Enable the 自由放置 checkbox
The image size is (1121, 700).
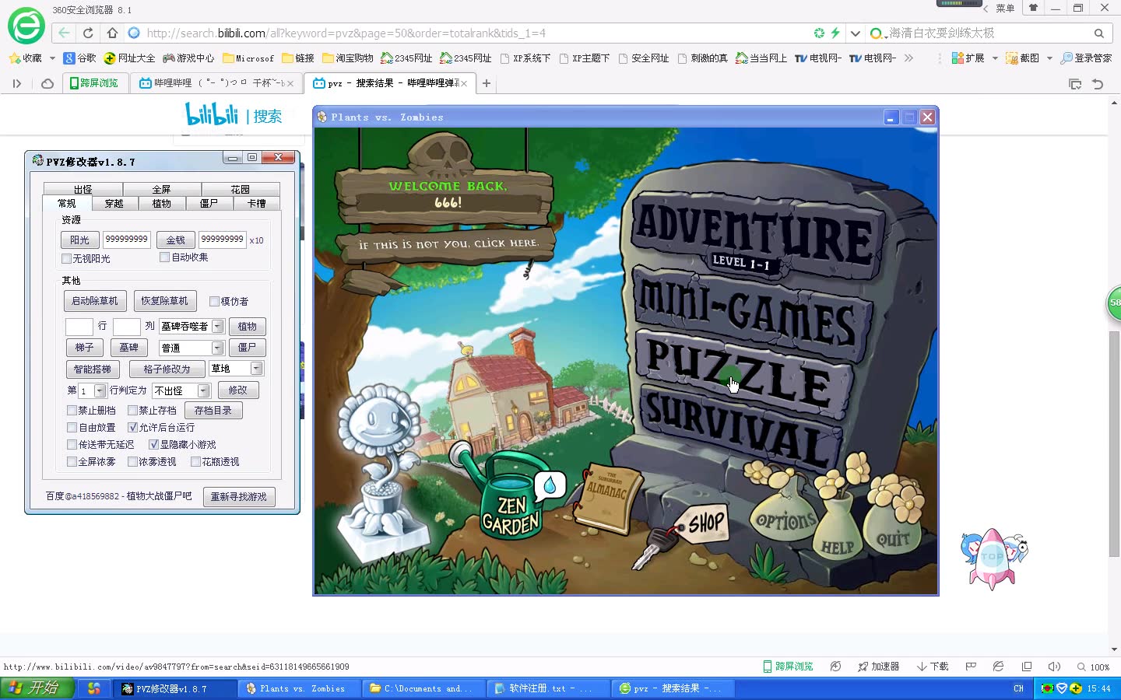pyautogui.click(x=72, y=427)
